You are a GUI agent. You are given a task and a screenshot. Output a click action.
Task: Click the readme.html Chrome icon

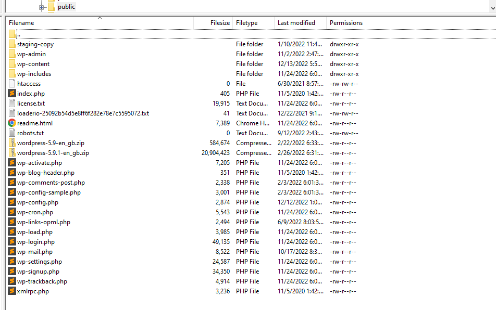(12, 123)
